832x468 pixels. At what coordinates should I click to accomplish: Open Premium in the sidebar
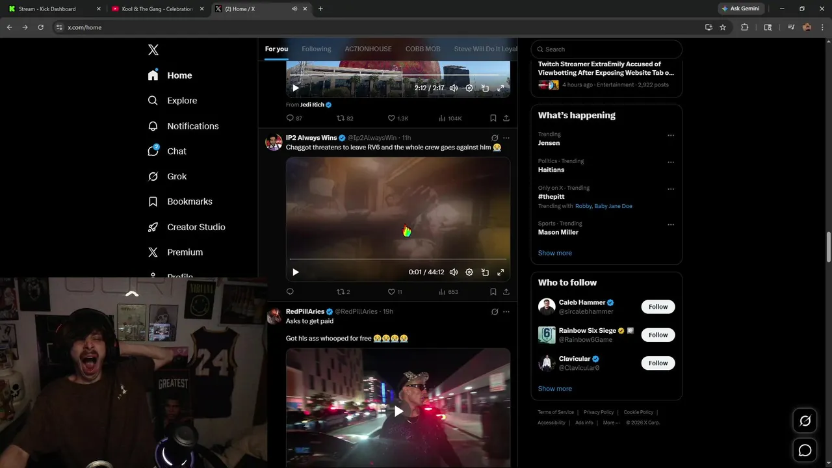175,252
